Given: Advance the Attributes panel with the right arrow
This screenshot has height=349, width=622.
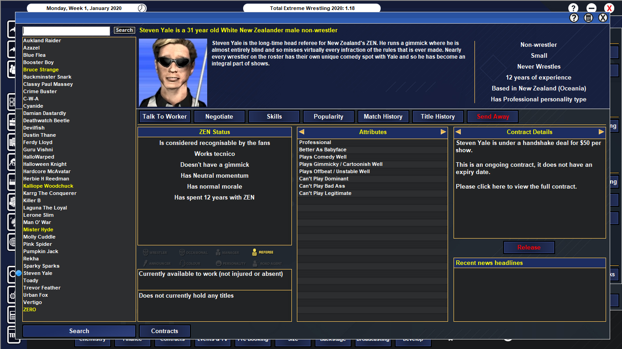Looking at the screenshot, I should pyautogui.click(x=442, y=132).
